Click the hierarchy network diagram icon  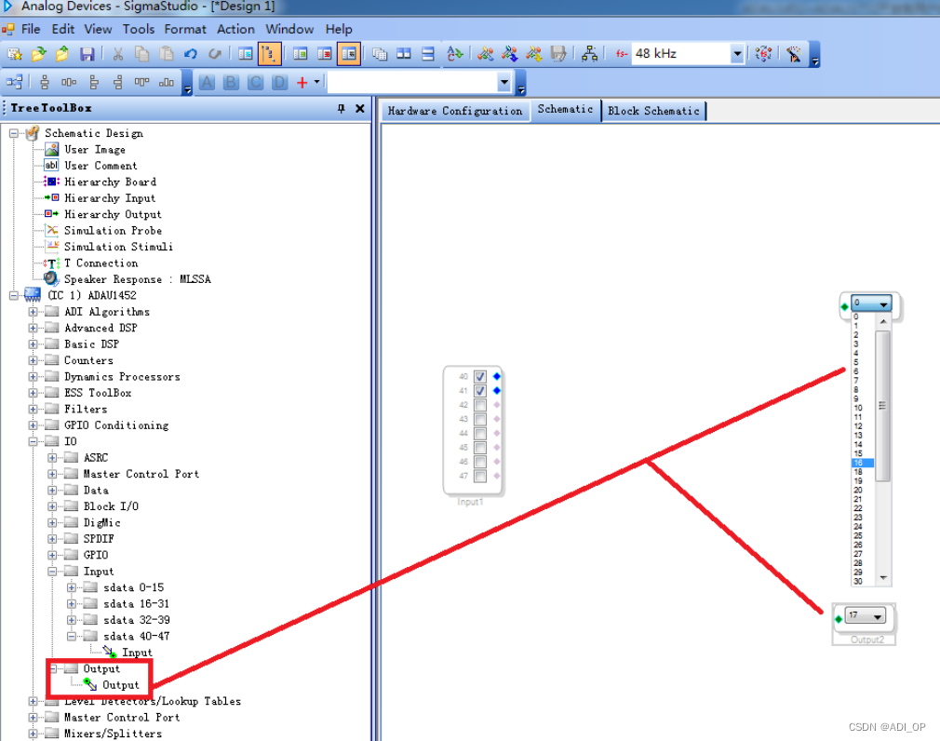[x=589, y=54]
